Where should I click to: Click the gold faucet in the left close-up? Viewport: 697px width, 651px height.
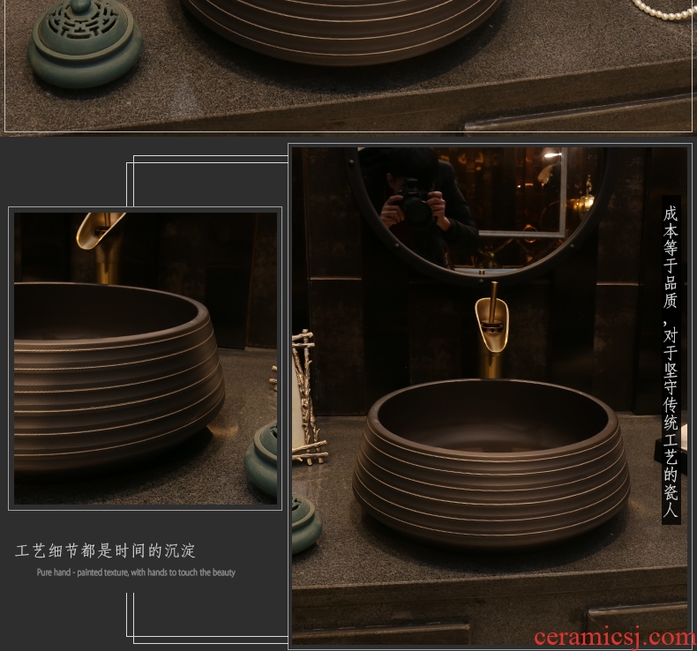[97, 231]
